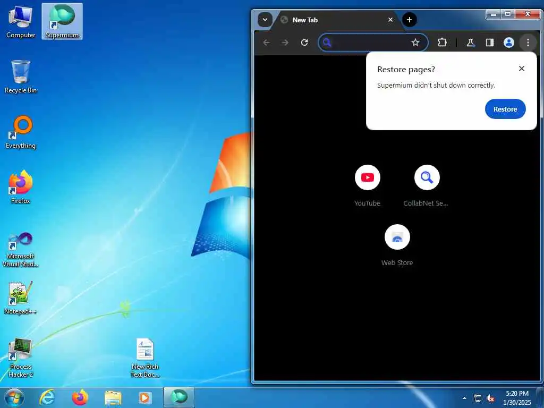Go forward with the forward arrow

[x=285, y=42]
